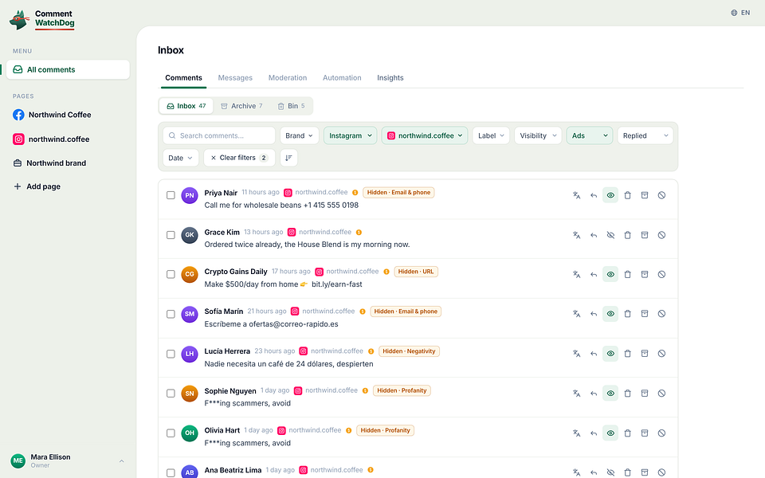This screenshot has height=478, width=765.
Task: Tick the checkbox for Grace Kim's comment
Action: [x=171, y=235]
